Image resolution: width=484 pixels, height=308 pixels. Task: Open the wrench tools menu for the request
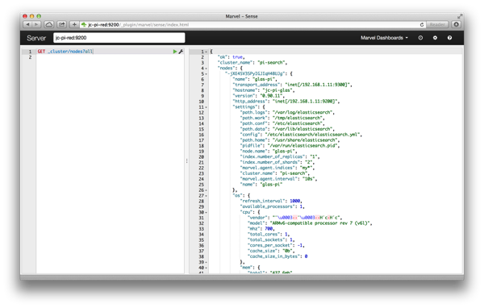coord(181,52)
